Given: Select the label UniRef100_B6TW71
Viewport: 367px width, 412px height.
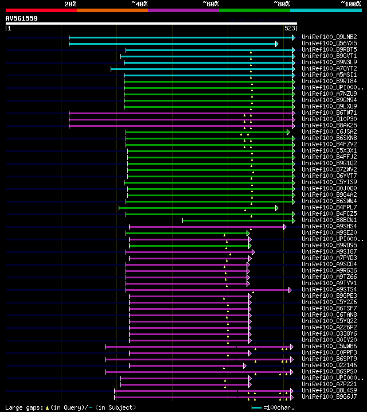Looking at the screenshot, I should tap(329, 112).
